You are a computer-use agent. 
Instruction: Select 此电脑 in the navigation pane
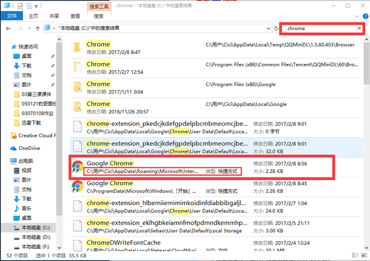point(26,161)
